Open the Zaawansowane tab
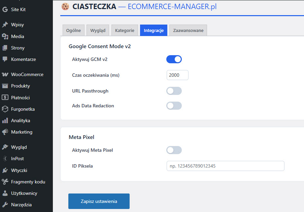 tap(188, 30)
